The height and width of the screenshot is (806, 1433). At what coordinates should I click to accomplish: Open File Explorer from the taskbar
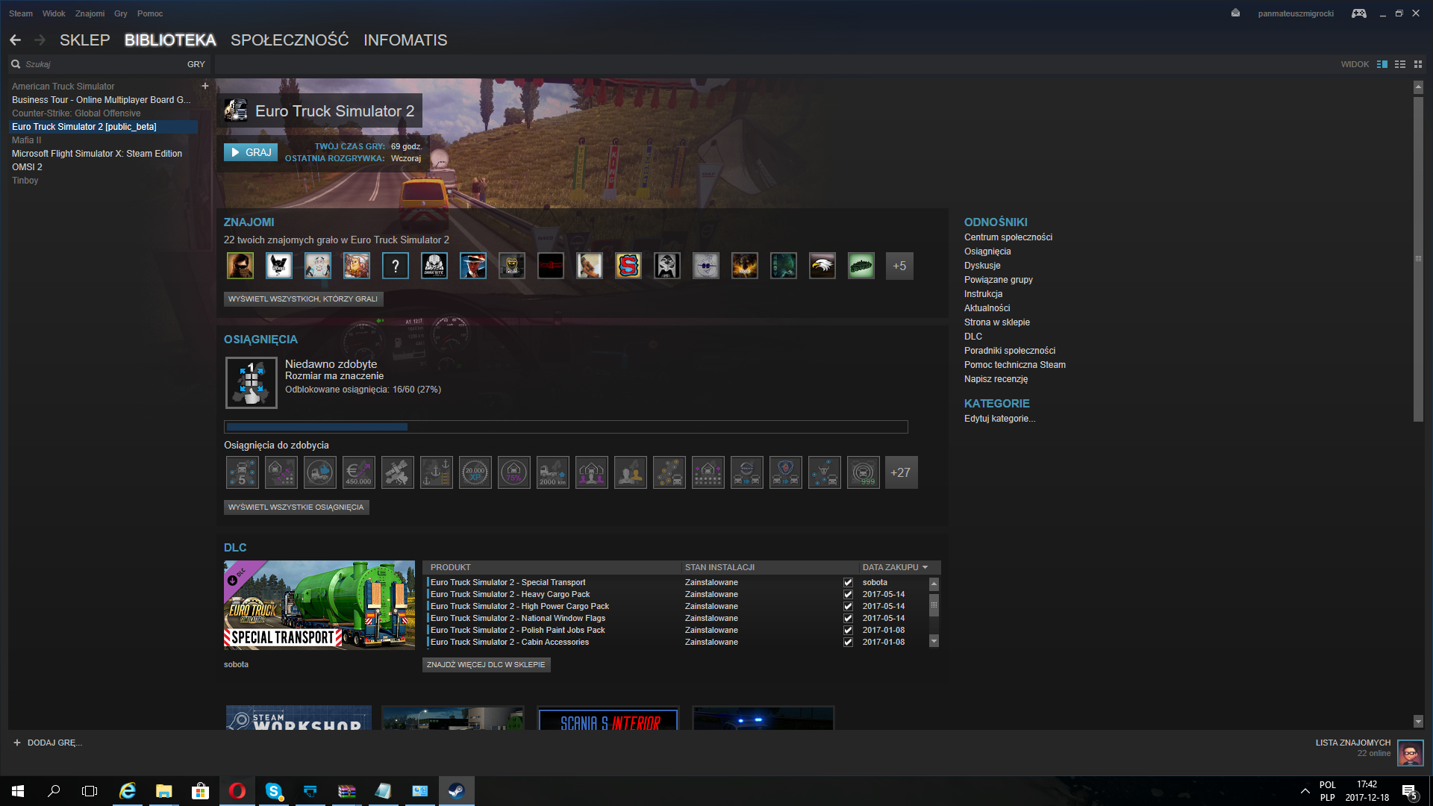pyautogui.click(x=164, y=791)
